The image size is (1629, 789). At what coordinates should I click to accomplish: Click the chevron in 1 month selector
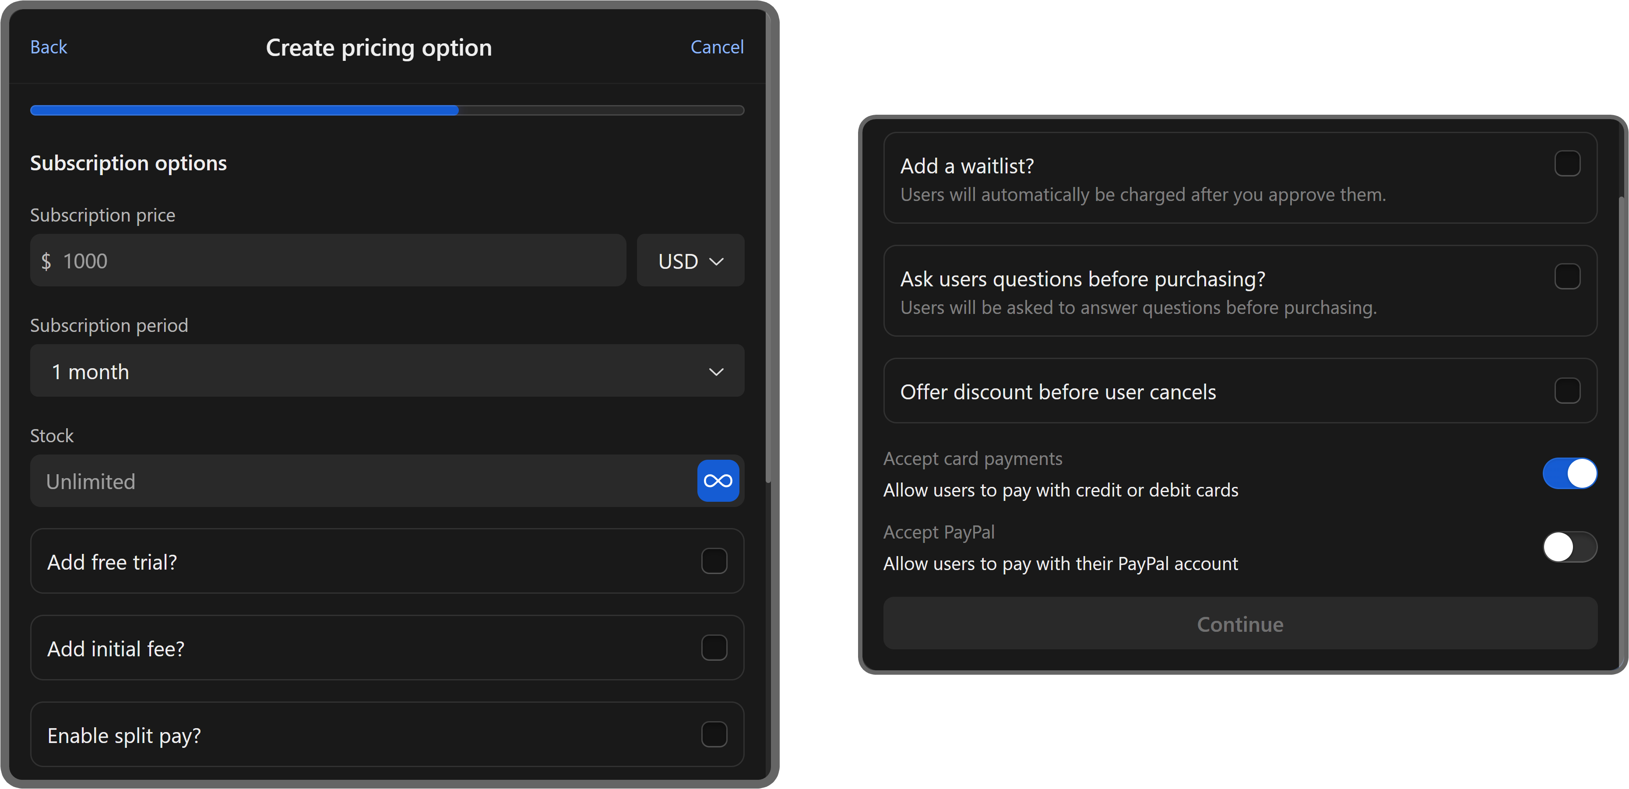point(716,372)
